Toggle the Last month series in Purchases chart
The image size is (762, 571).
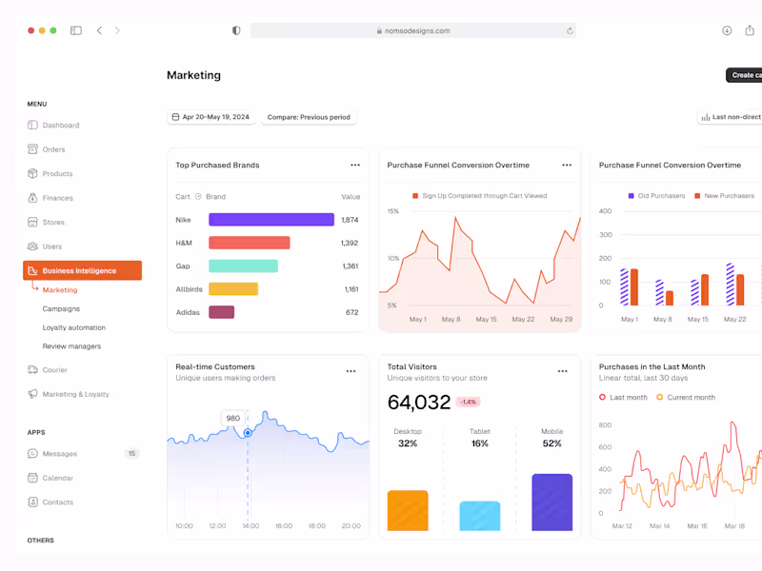pos(622,398)
